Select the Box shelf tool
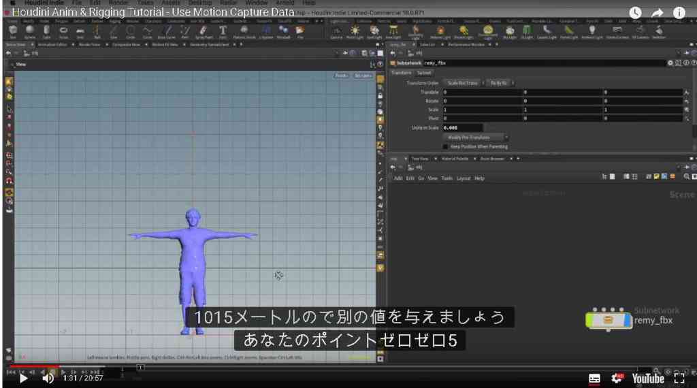 (13, 31)
